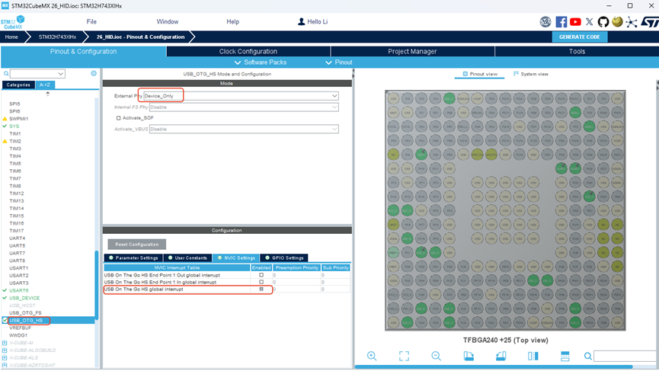Open the User Constants tab
The image size is (659, 371).
(x=187, y=258)
